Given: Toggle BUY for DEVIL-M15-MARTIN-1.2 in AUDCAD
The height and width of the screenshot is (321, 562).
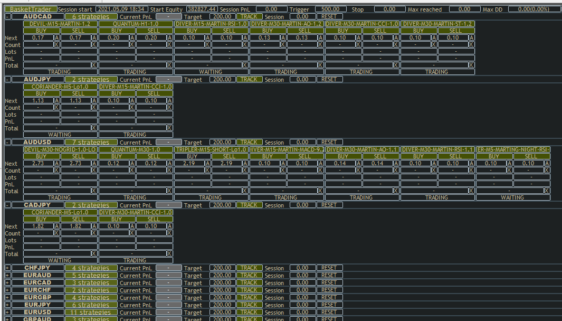Looking at the screenshot, I should coord(41,31).
